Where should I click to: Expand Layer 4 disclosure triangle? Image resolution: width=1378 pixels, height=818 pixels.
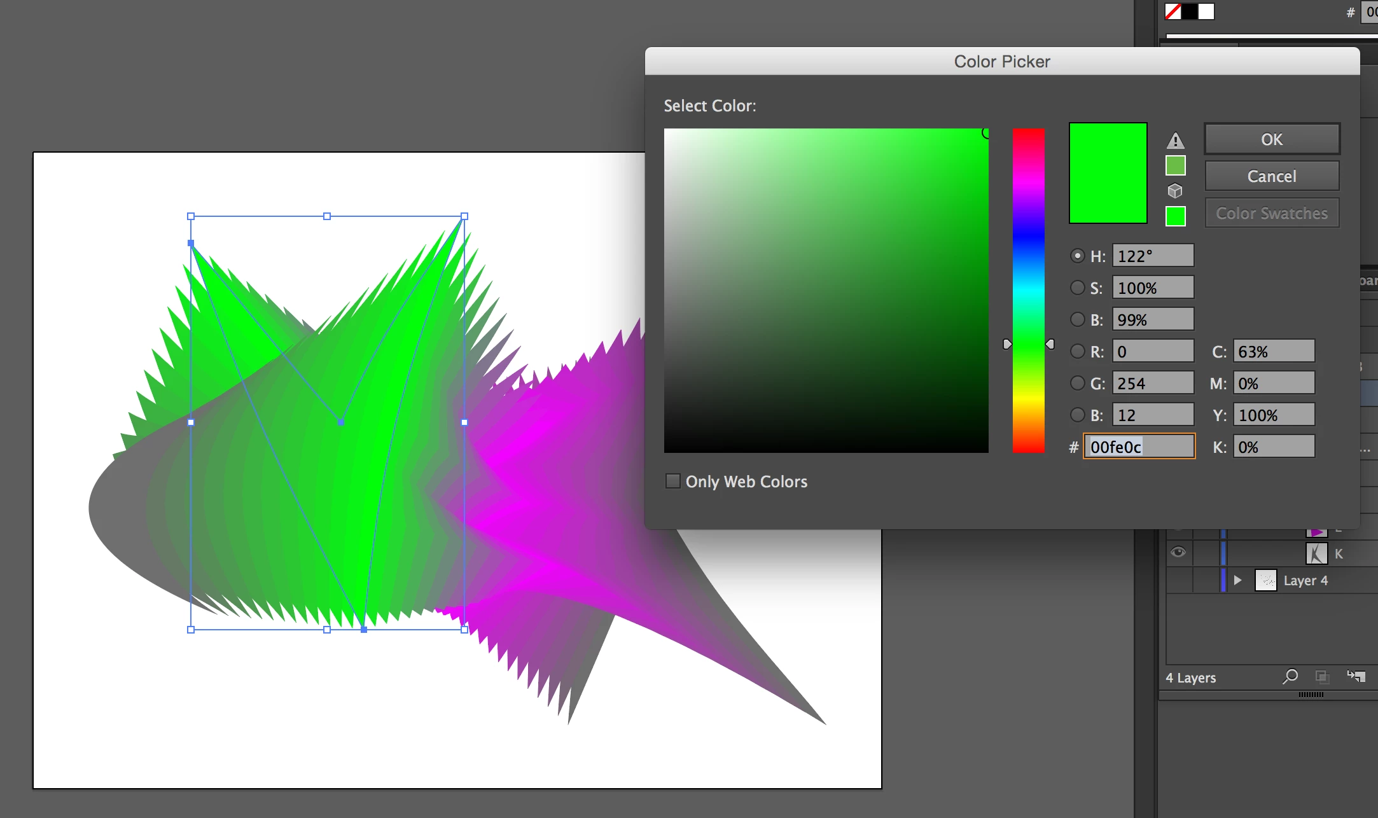click(1237, 580)
